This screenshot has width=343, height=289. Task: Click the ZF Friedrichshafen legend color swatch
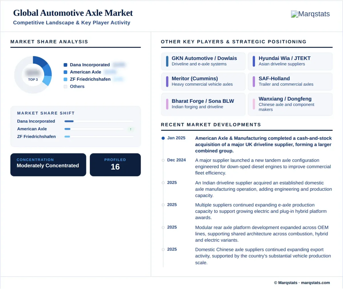[x=65, y=79]
